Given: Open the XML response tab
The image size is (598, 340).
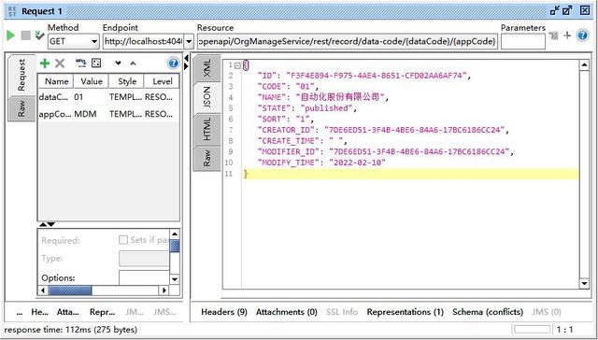Looking at the screenshot, I should coord(206,68).
